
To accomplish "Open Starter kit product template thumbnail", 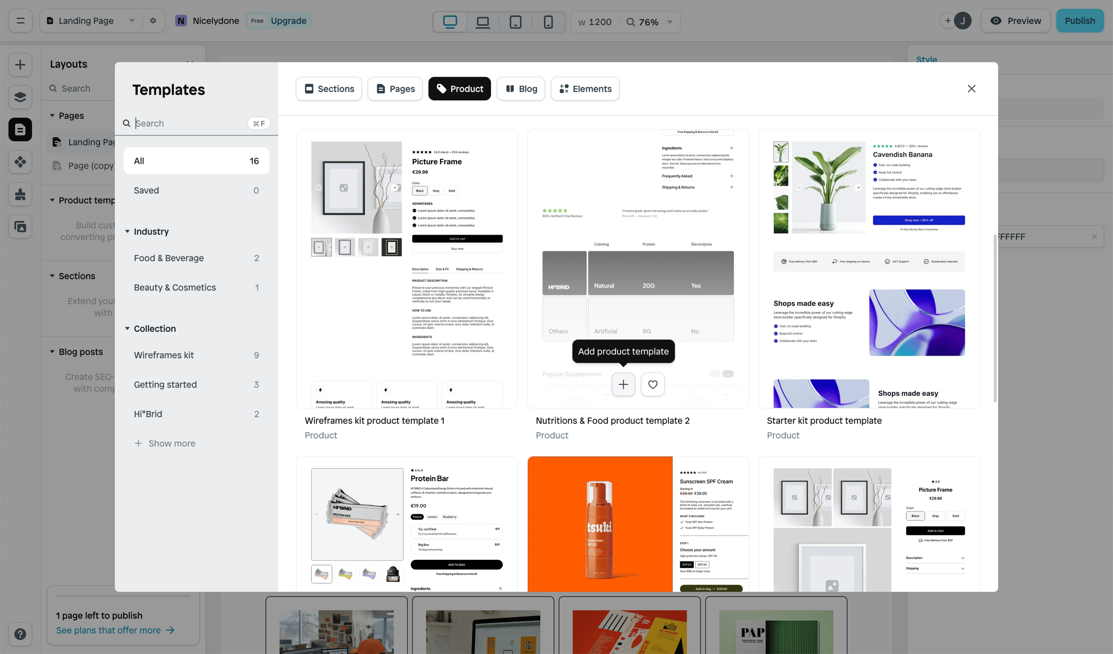I will 869,269.
